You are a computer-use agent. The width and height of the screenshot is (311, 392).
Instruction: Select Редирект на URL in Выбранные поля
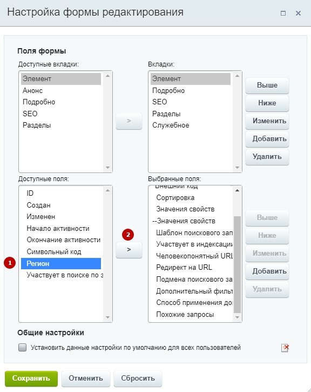[192, 268]
